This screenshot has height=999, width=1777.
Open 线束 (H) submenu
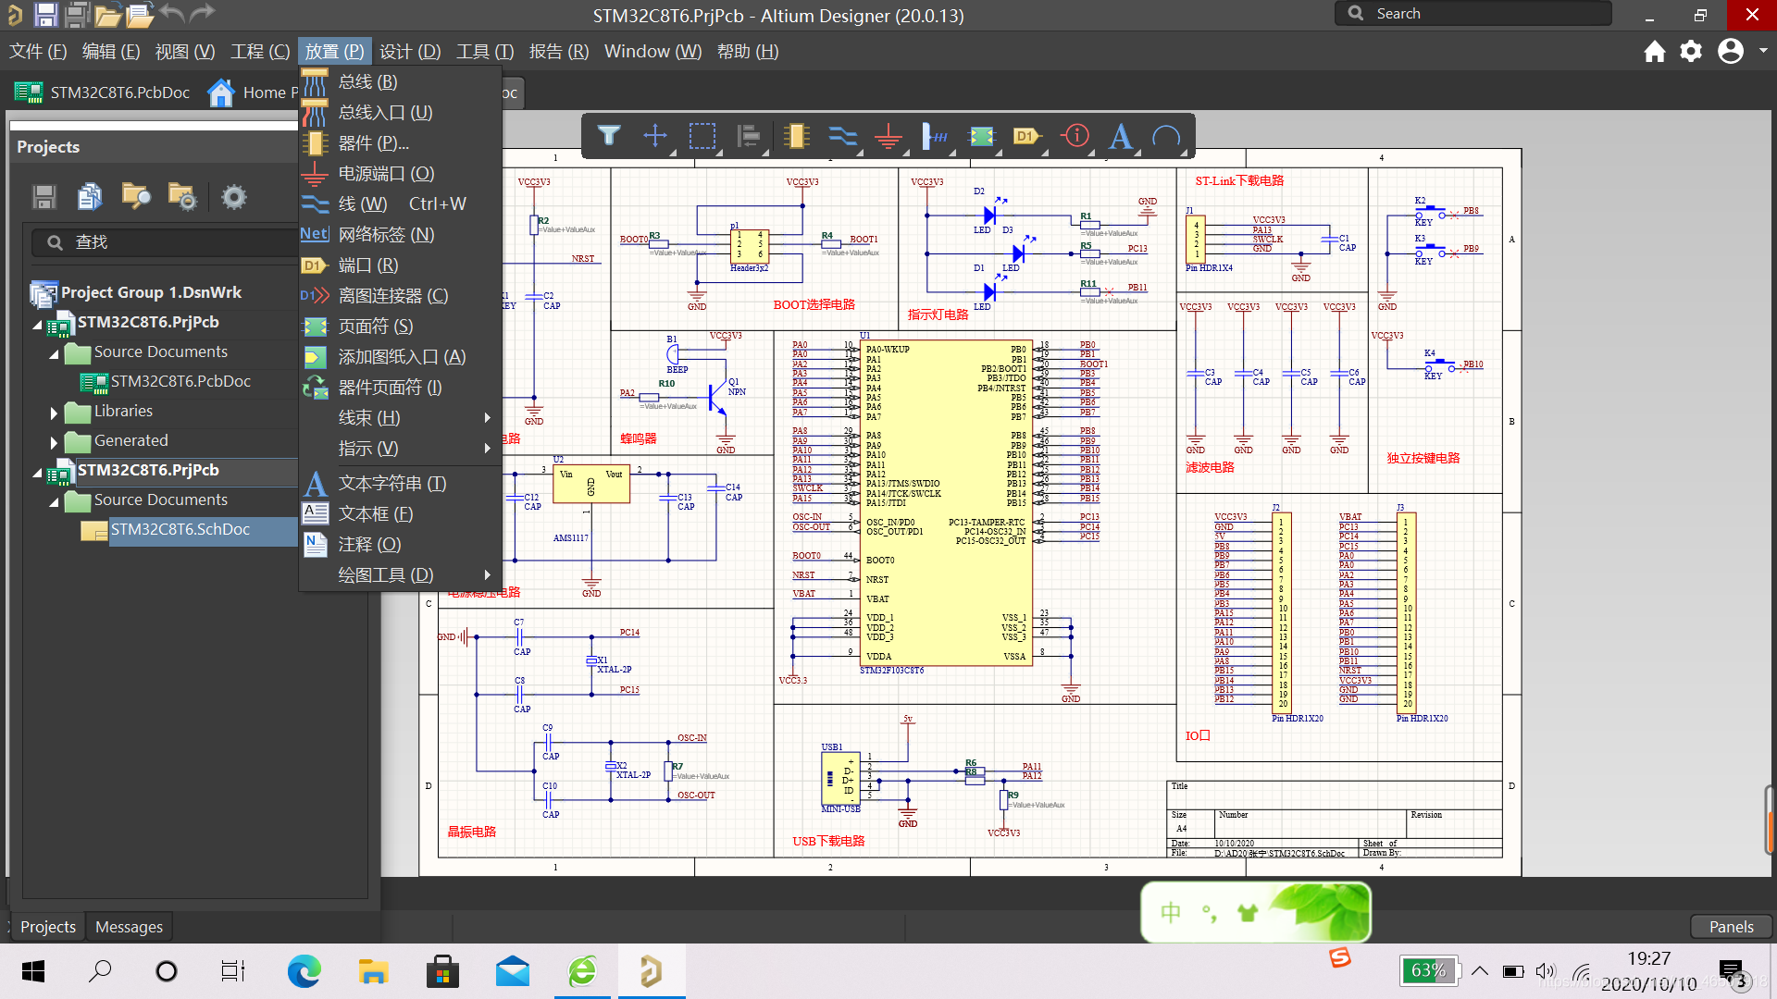coord(400,418)
